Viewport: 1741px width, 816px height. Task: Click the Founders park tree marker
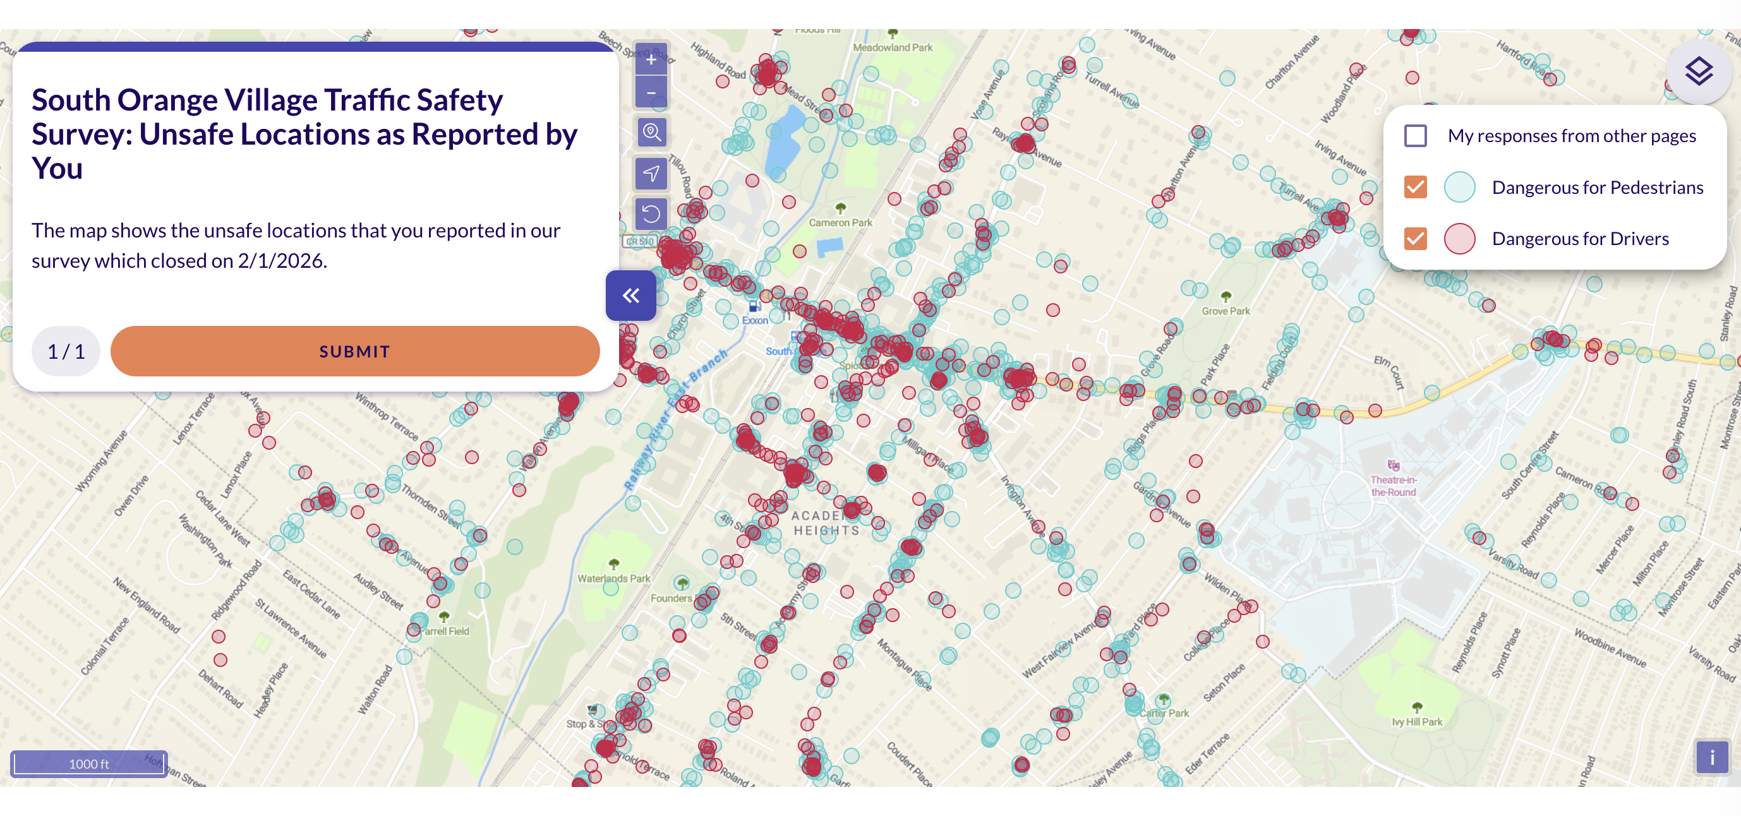[683, 583]
